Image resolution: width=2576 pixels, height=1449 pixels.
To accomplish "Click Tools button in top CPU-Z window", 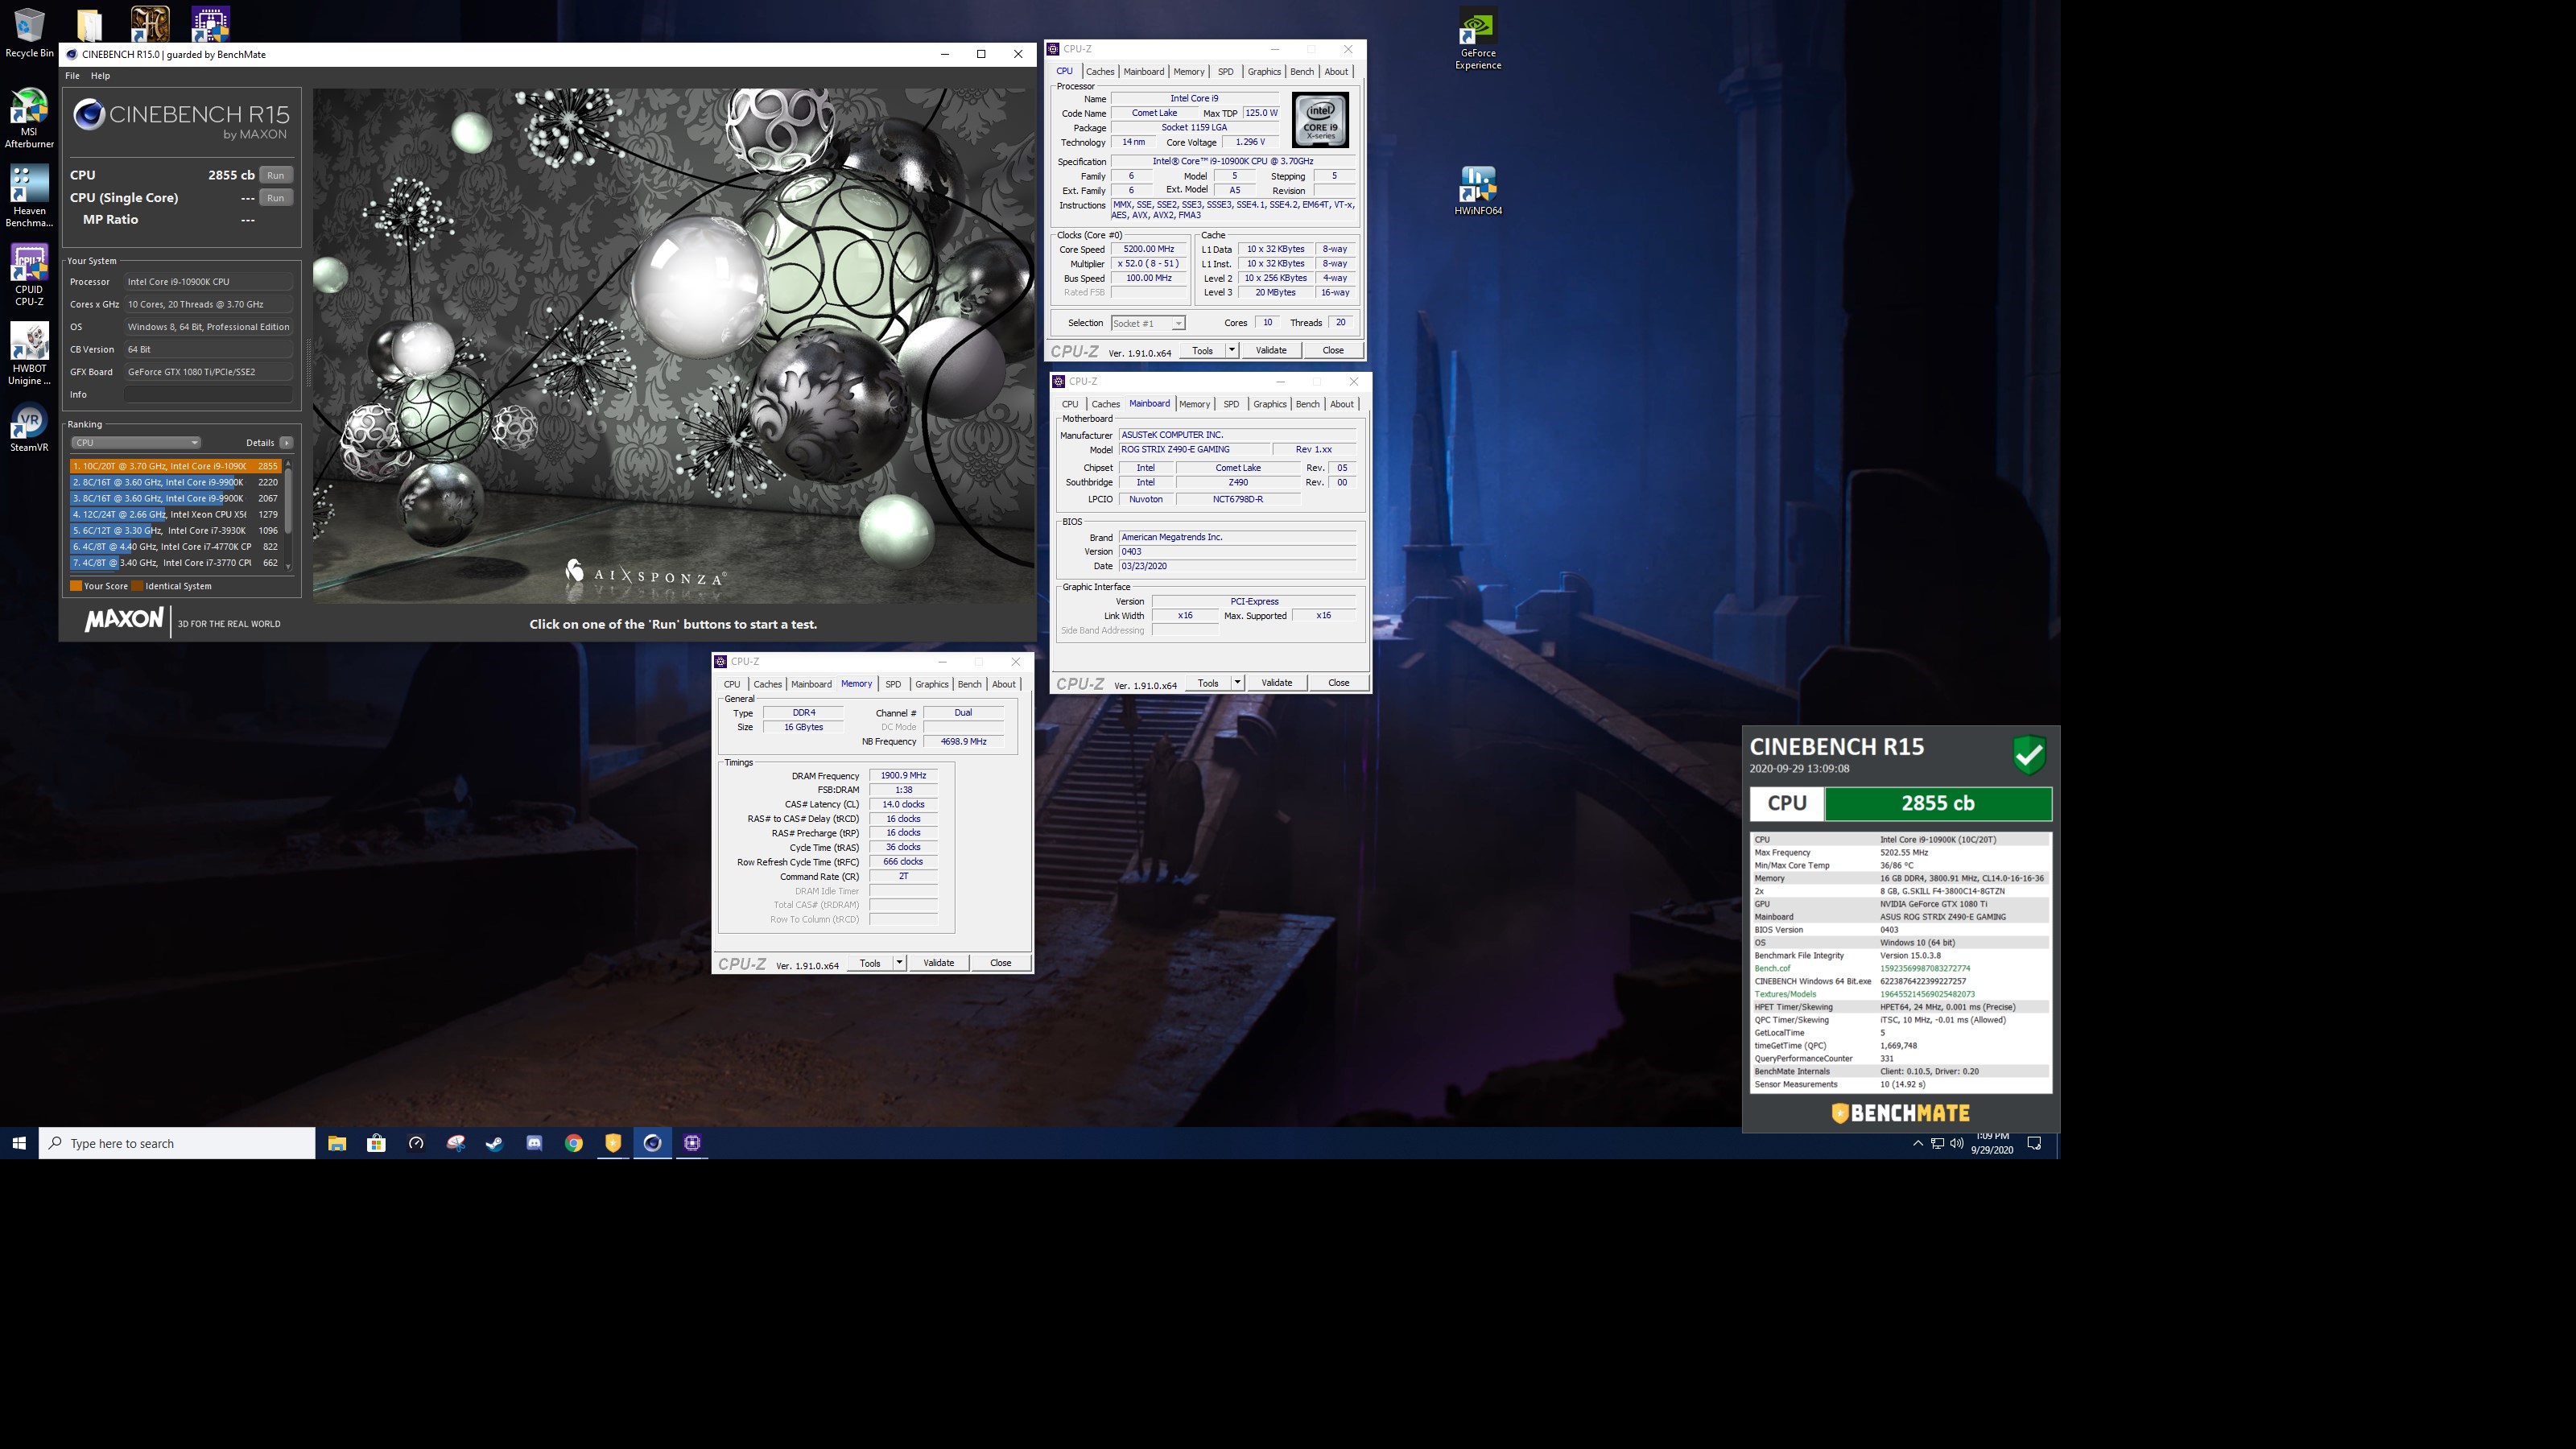I will click(x=1202, y=351).
